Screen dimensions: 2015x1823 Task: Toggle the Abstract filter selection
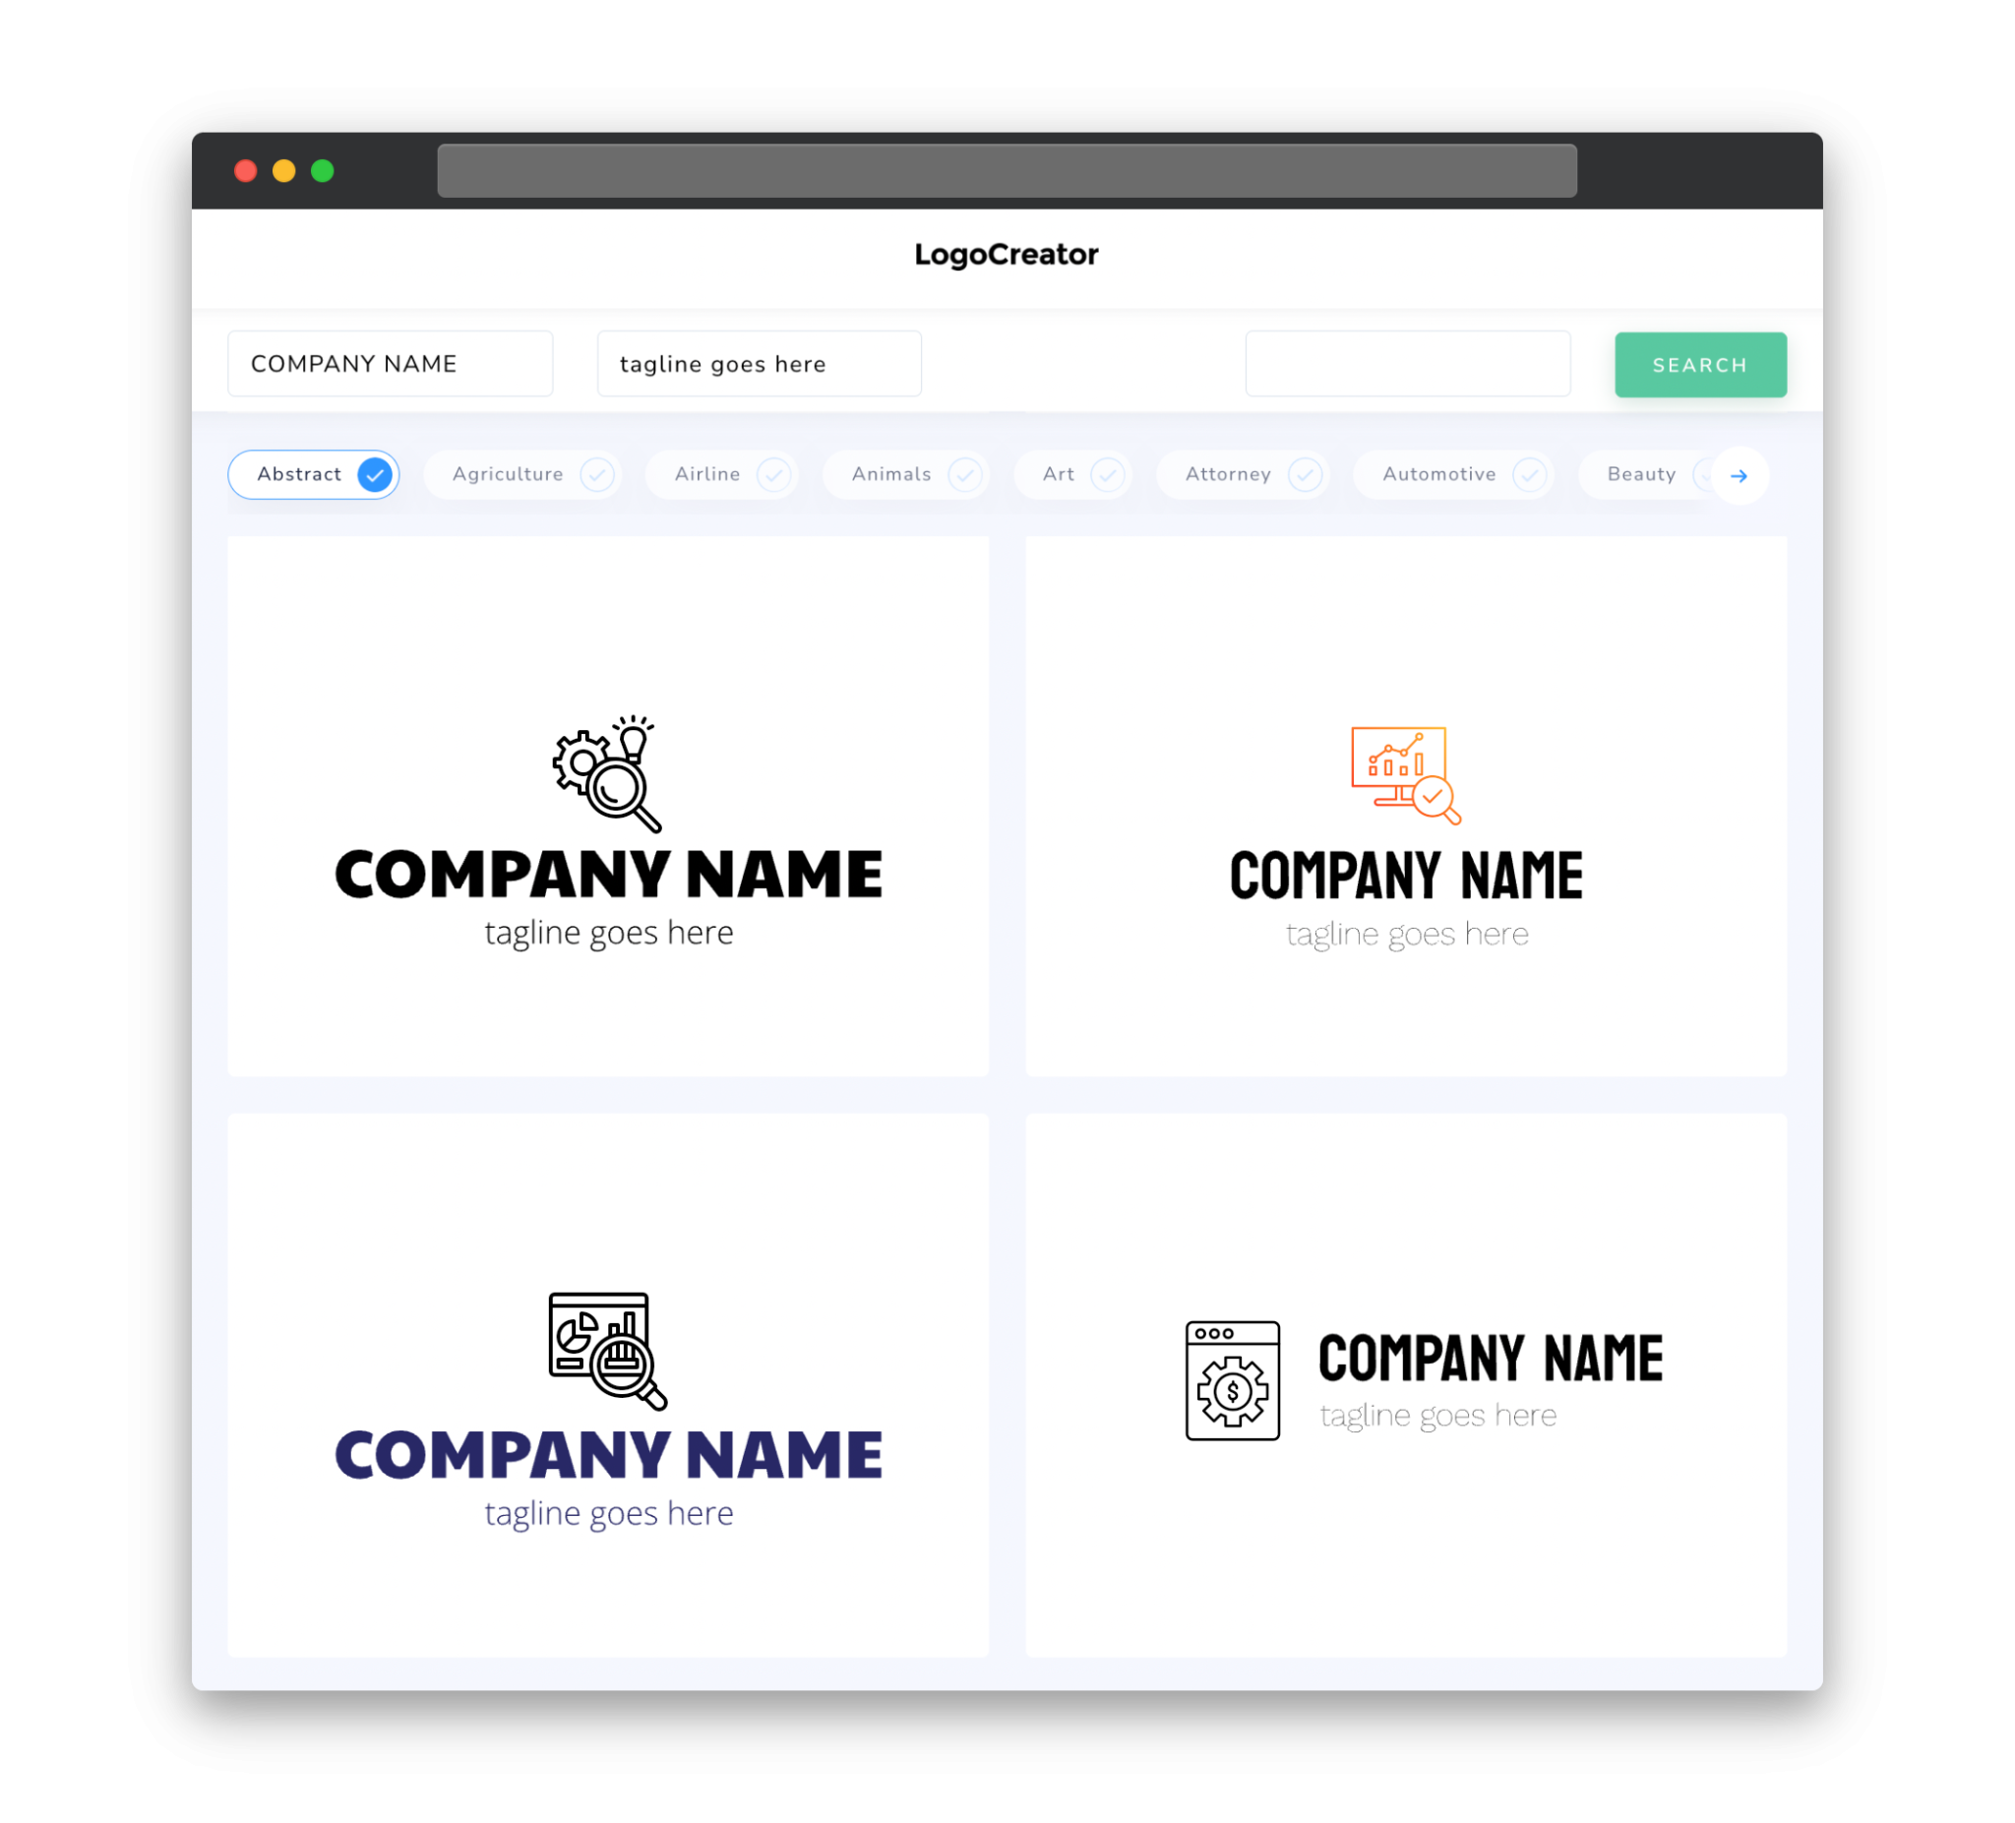pos(314,474)
